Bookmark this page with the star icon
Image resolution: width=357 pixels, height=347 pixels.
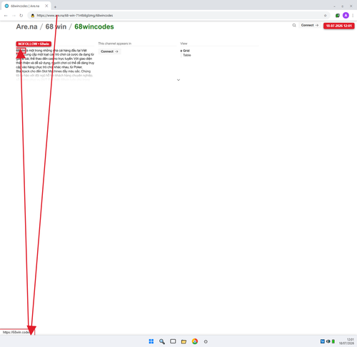(325, 16)
